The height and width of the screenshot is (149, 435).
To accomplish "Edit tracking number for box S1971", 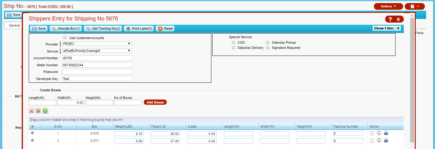I will click(x=348, y=141).
